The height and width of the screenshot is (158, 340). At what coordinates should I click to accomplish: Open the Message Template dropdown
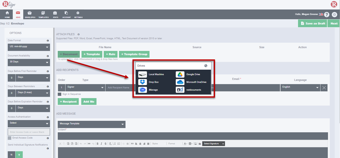point(91,124)
